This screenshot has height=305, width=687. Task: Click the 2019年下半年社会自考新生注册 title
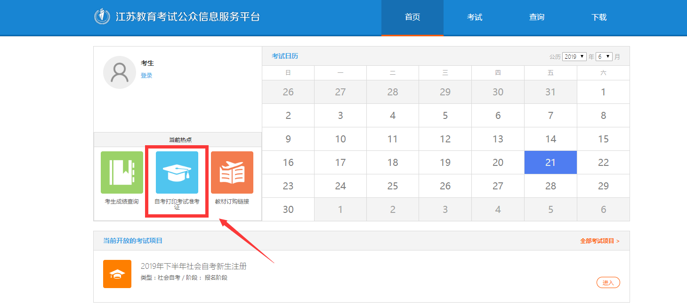point(194,266)
